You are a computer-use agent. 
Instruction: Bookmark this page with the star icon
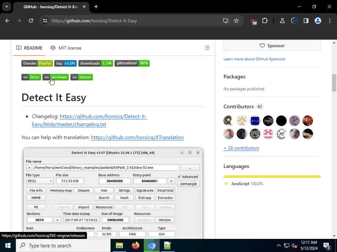pos(236,21)
